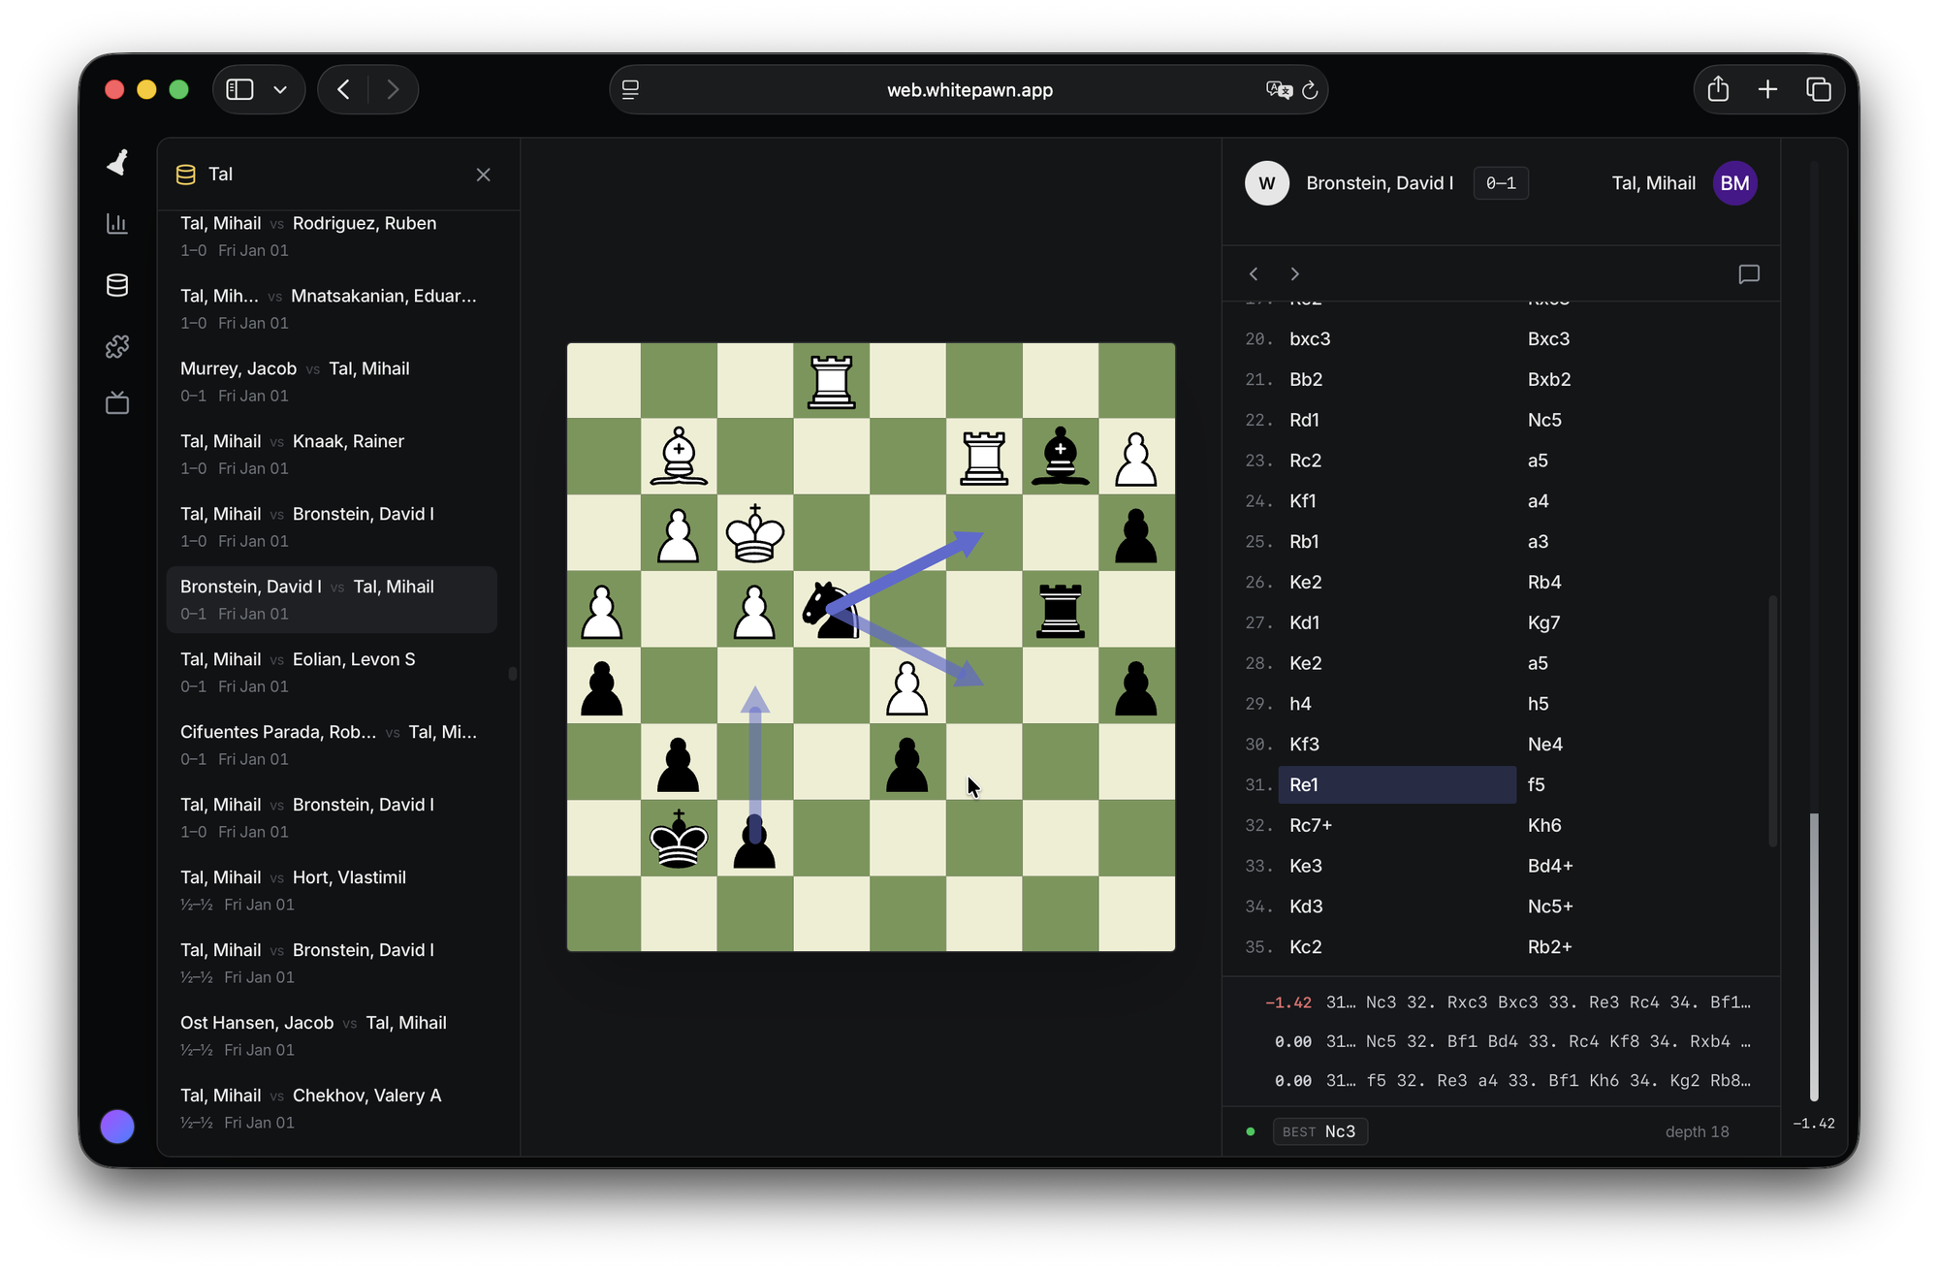Viewport: 1938px width, 1272px height.
Task: Select Black's move Kh6
Action: coord(1544,825)
